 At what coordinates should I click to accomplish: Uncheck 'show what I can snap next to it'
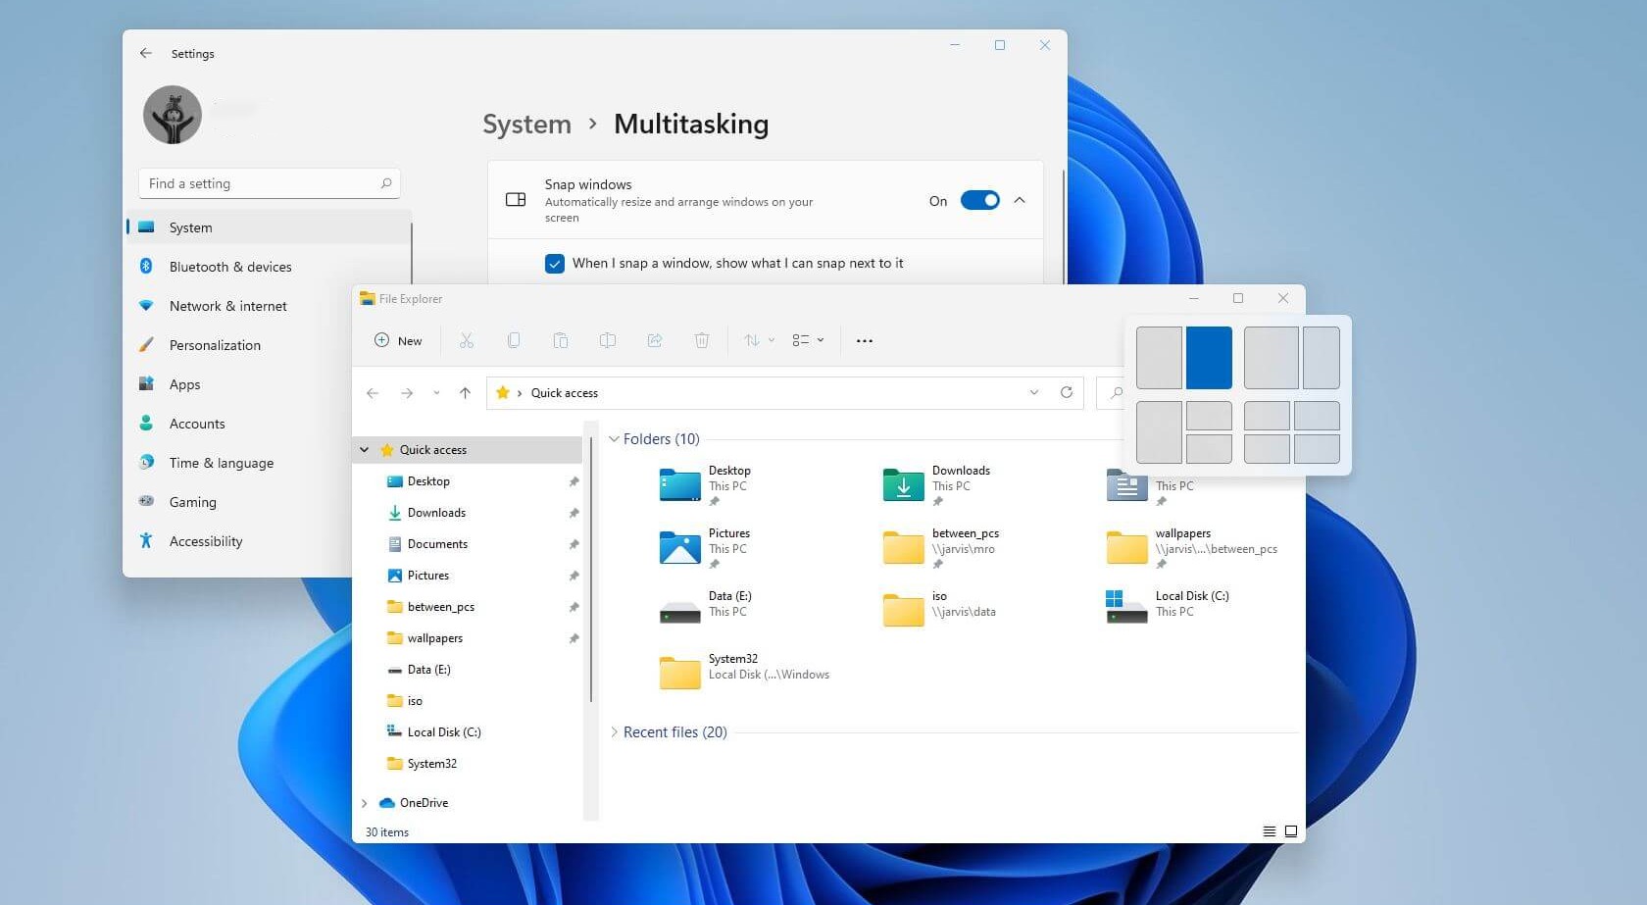[555, 263]
